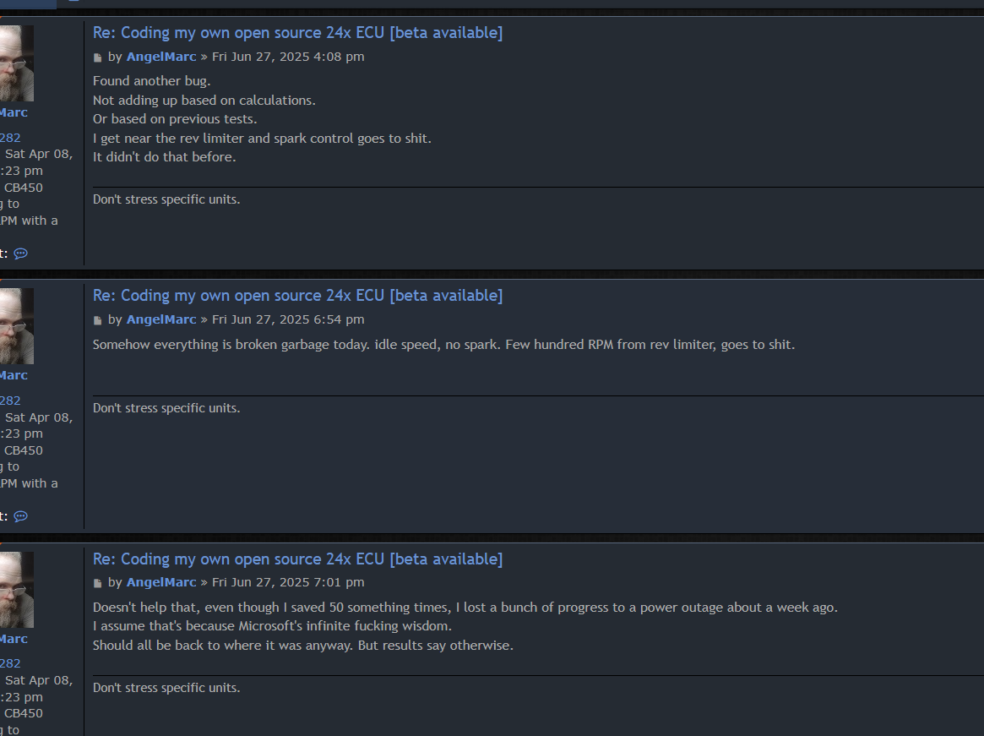Click AngelMarc author name on 7:01 pm post
The image size is (984, 736).
click(161, 582)
